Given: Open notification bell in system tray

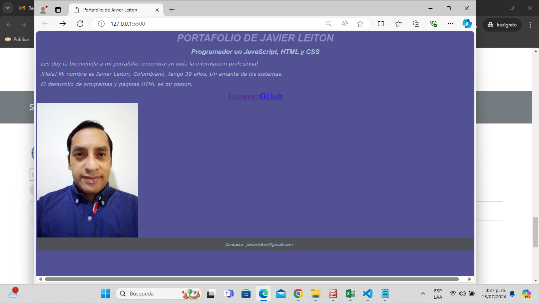Looking at the screenshot, I should [x=512, y=294].
